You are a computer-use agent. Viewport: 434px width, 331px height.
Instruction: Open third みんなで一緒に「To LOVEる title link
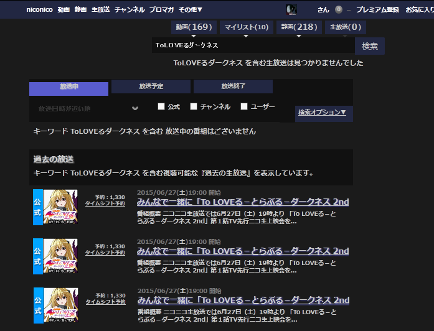(243, 301)
